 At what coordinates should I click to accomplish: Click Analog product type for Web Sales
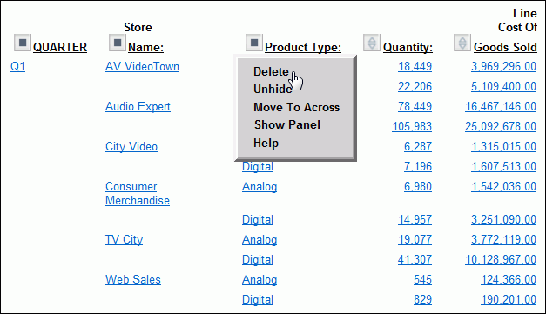click(260, 279)
